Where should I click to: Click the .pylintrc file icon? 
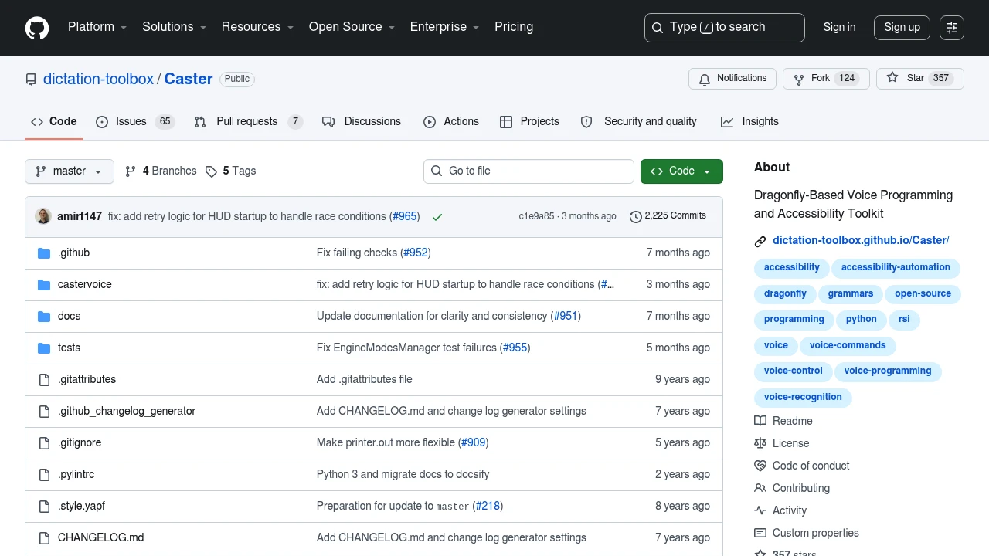coord(44,475)
